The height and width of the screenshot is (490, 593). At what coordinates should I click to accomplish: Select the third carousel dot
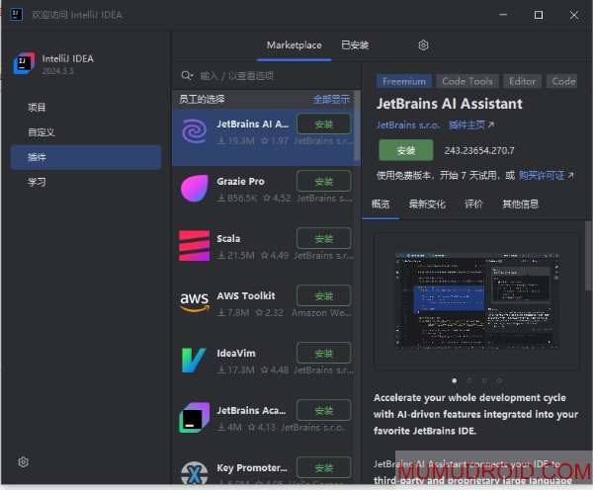click(x=484, y=380)
